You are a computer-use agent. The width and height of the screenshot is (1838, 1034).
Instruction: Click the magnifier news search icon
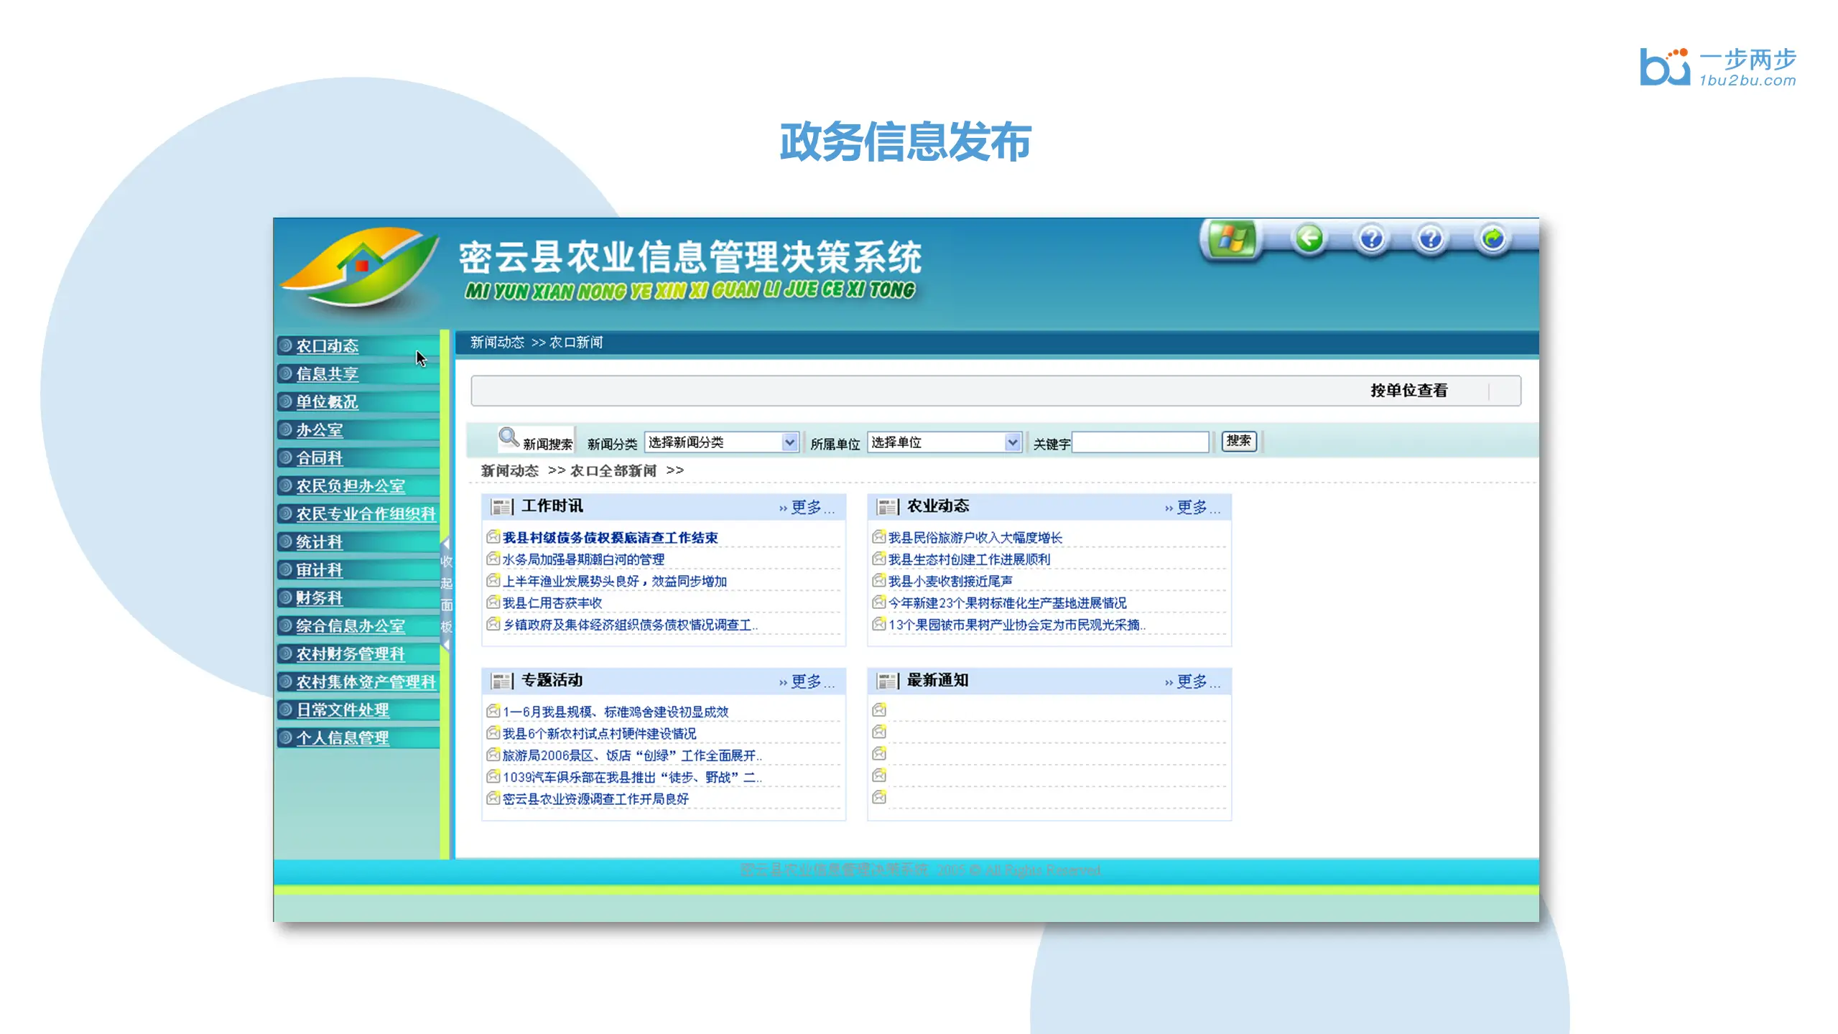click(x=509, y=437)
